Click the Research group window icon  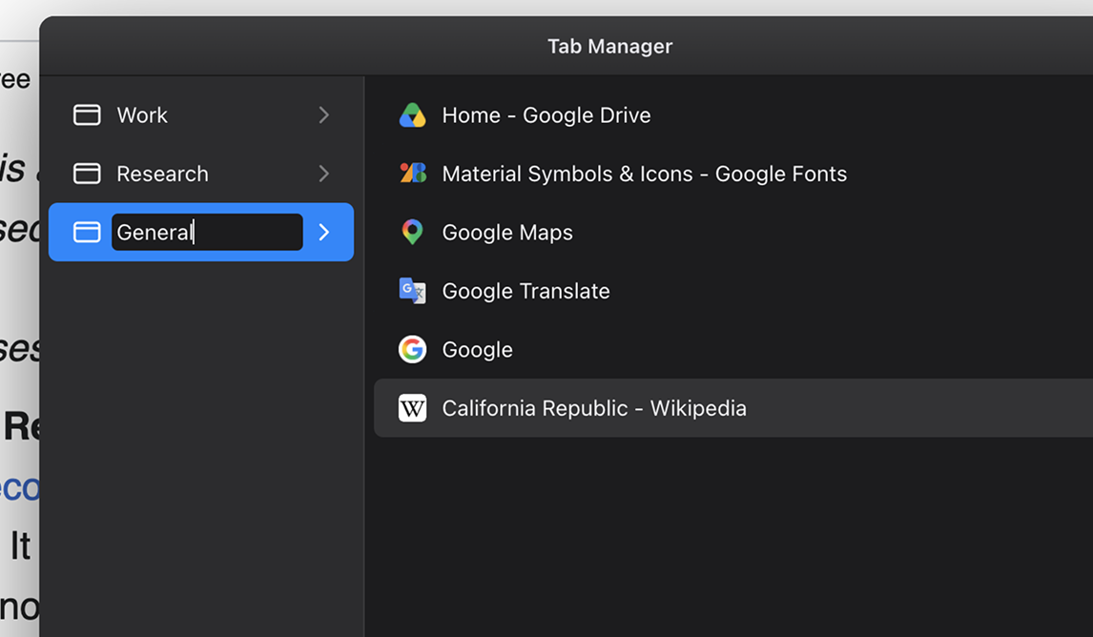tap(87, 174)
